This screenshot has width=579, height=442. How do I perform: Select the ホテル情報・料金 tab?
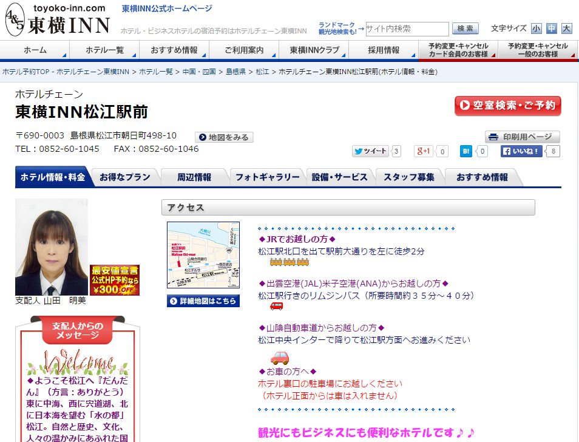point(53,177)
